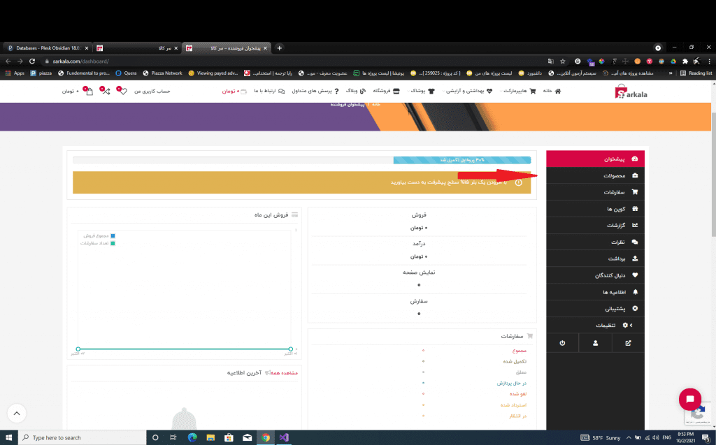716x445 pixels.
Task: Click the مشاهده همه link
Action: (284, 373)
